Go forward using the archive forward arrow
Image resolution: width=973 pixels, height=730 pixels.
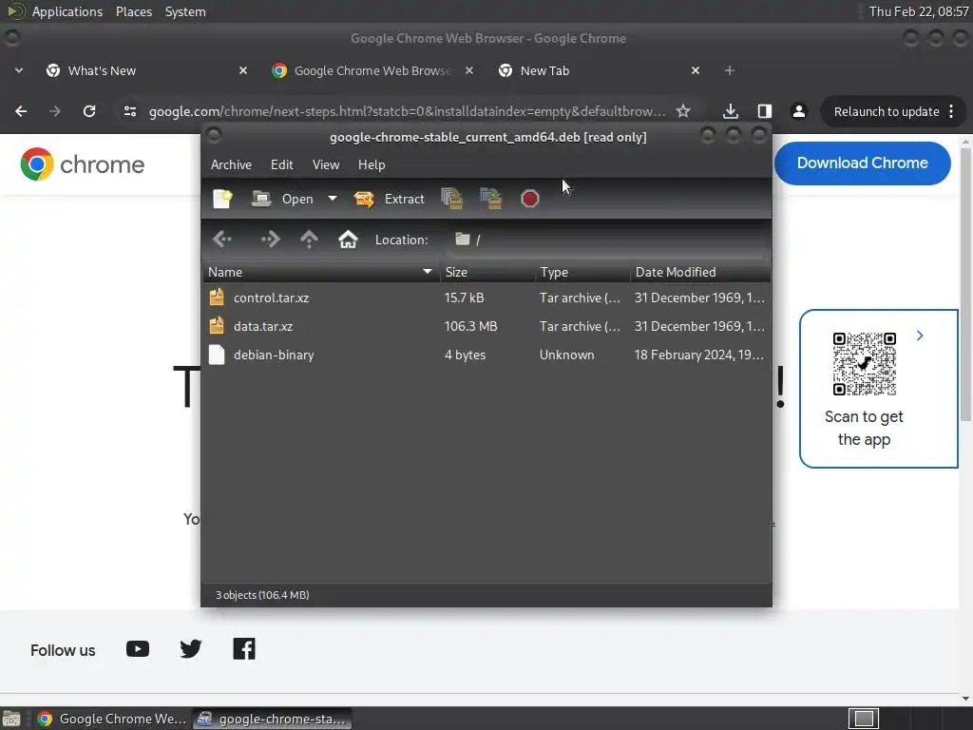point(270,239)
